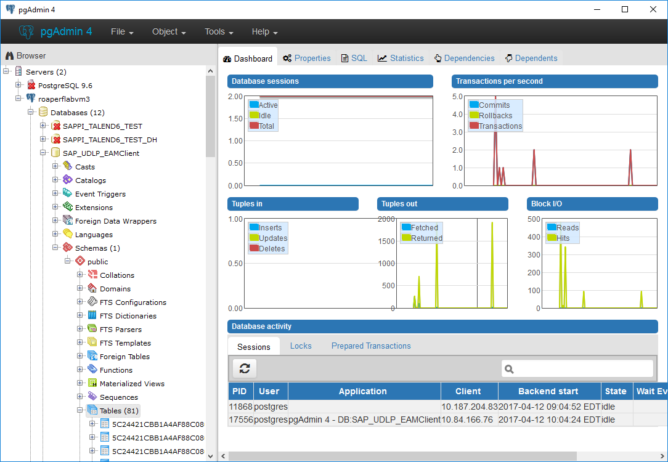Select the Extensions node icon

pyautogui.click(x=68, y=207)
